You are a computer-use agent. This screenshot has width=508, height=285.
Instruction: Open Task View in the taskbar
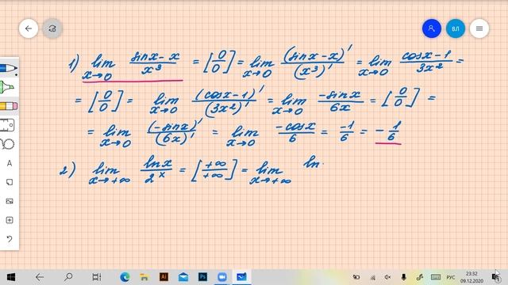click(97, 277)
